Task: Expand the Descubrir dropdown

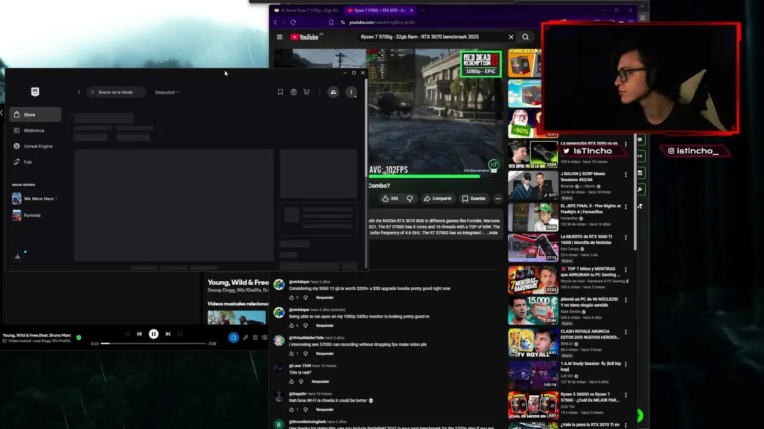Action: 167,92
